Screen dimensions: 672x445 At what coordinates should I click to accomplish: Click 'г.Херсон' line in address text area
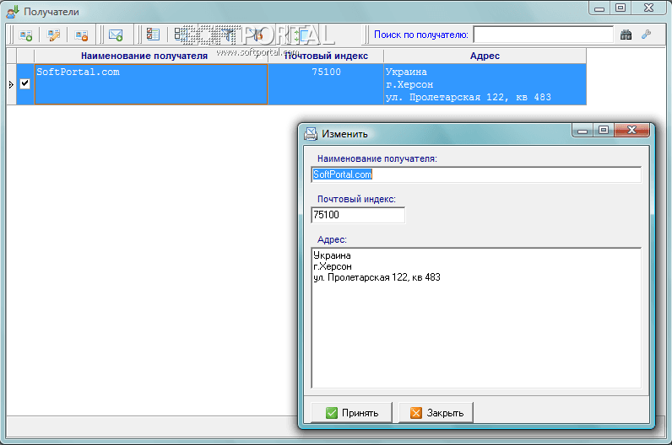pos(333,266)
